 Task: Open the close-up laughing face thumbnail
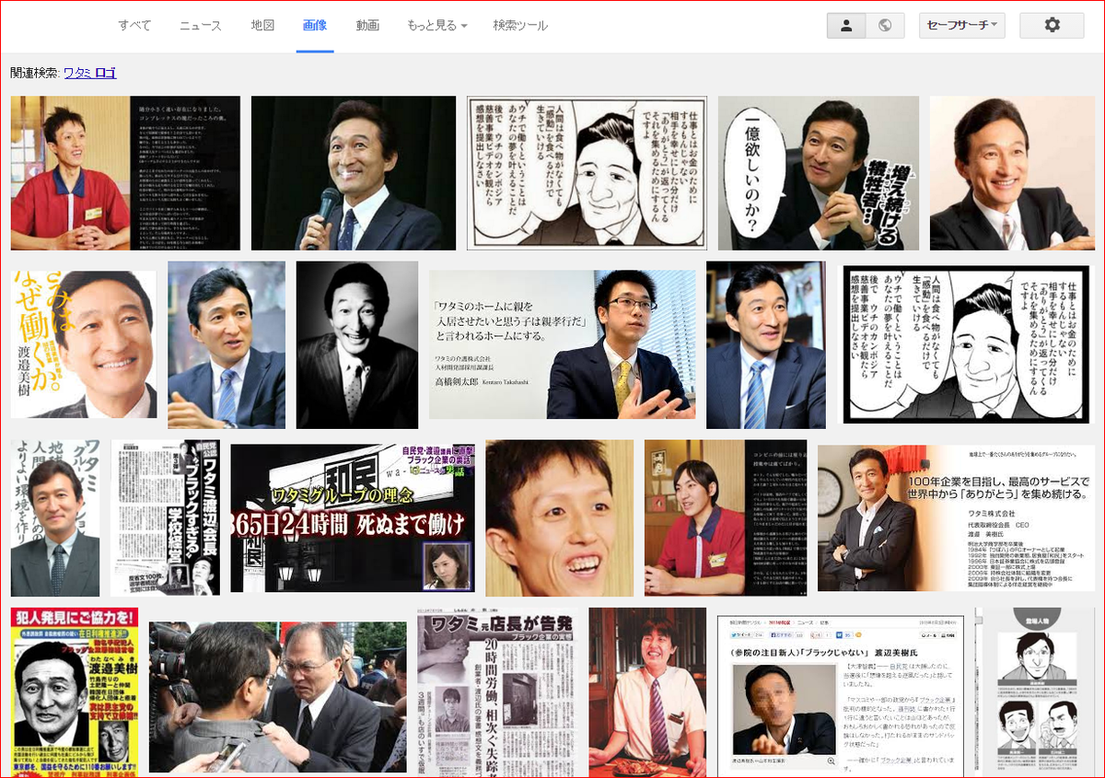coord(560,517)
